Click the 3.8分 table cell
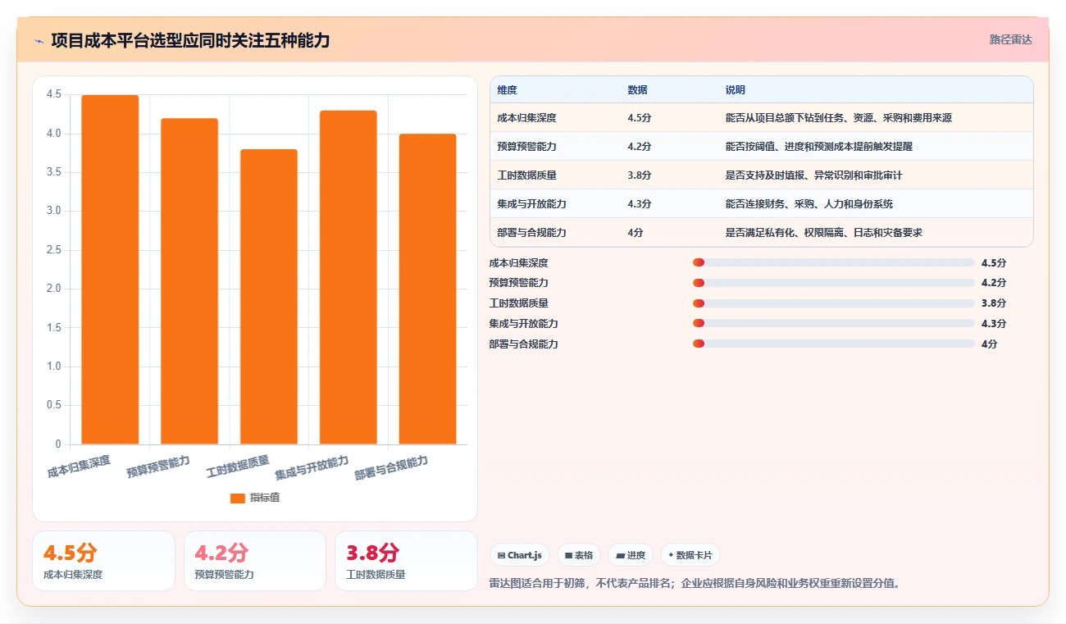Image resolution: width=1066 pixels, height=624 pixels. tap(639, 175)
